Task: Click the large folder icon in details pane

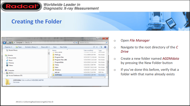Action: [x=8, y=82]
